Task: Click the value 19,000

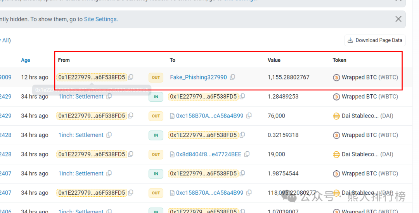Action: 276,154
